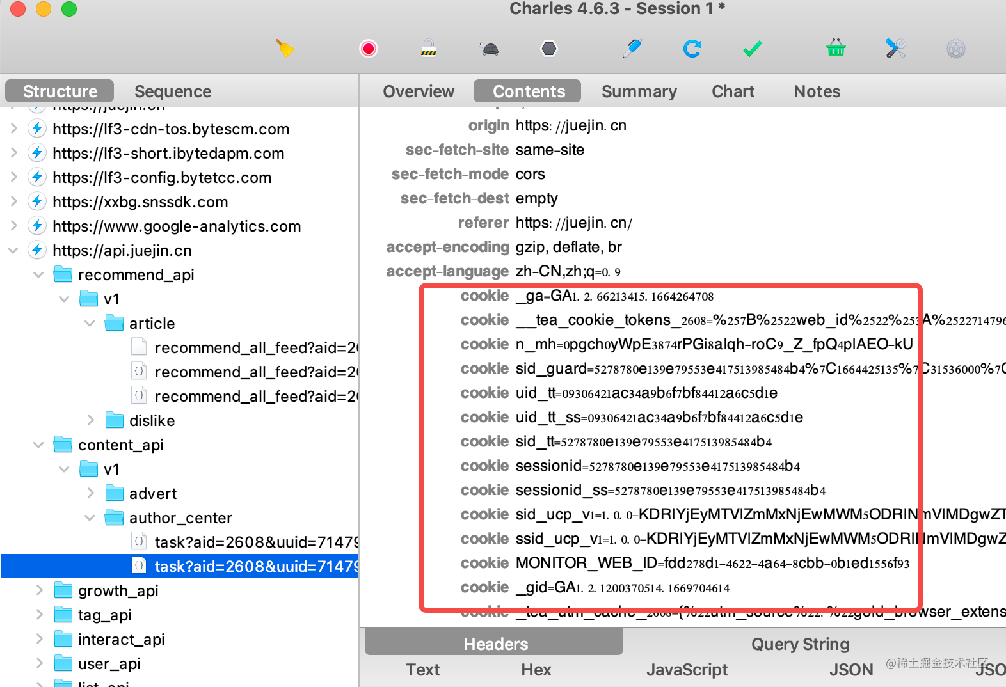The height and width of the screenshot is (687, 1006).
Task: Select the Contents tab
Action: [x=528, y=91]
